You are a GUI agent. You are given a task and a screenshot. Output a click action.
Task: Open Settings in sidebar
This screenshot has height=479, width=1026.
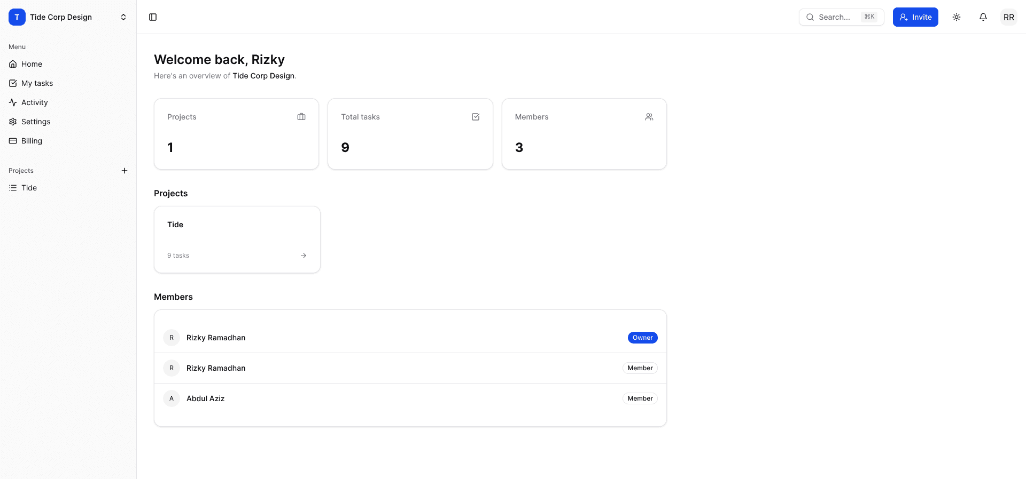coord(68,122)
